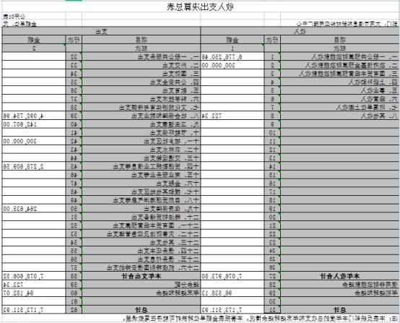Image resolution: width=400 pixels, height=323 pixels.
Task: Select the '金额单位：元' cell
Action: [x=19, y=24]
